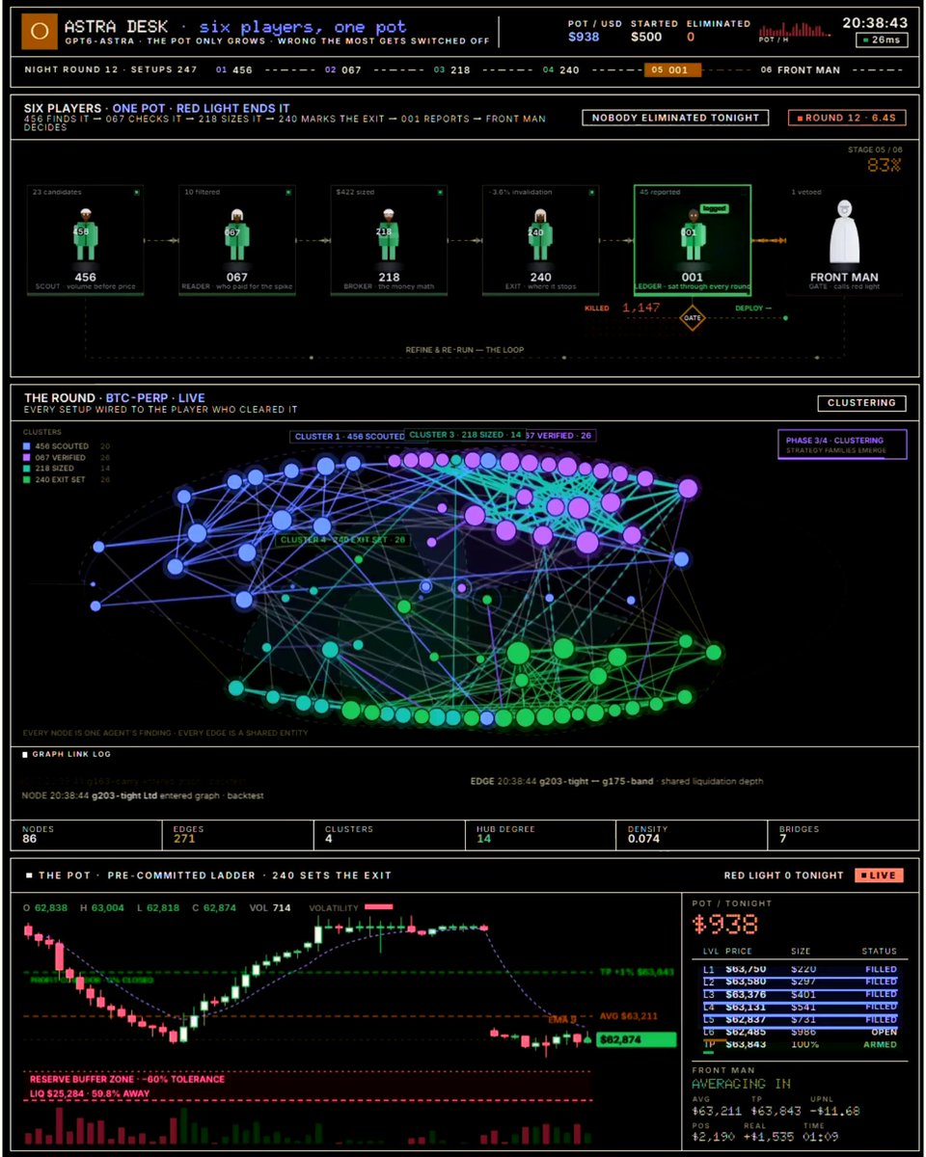Click the ROUND 12 timer badge

tap(846, 119)
